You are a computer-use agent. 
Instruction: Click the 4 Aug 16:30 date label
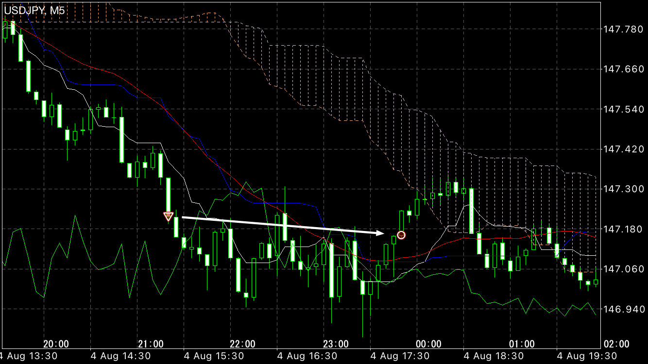pos(307,356)
